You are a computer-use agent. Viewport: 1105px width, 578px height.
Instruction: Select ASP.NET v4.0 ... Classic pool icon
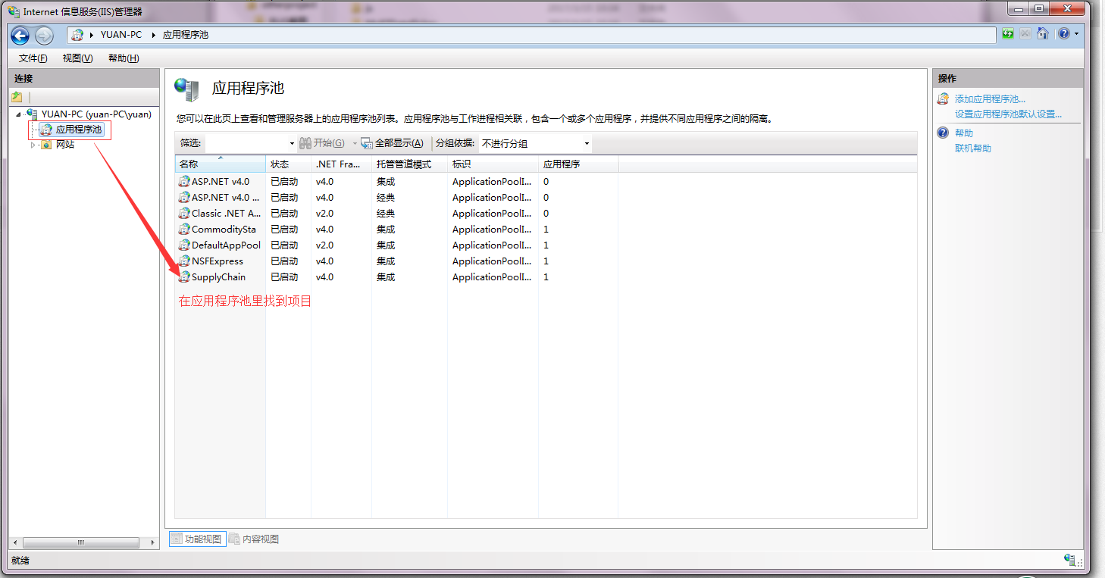point(184,198)
